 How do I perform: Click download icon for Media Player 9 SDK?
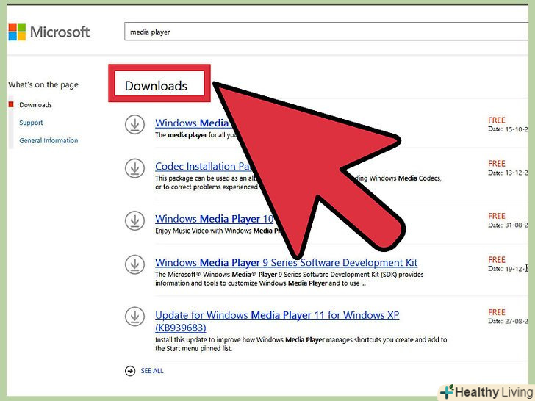[134, 264]
